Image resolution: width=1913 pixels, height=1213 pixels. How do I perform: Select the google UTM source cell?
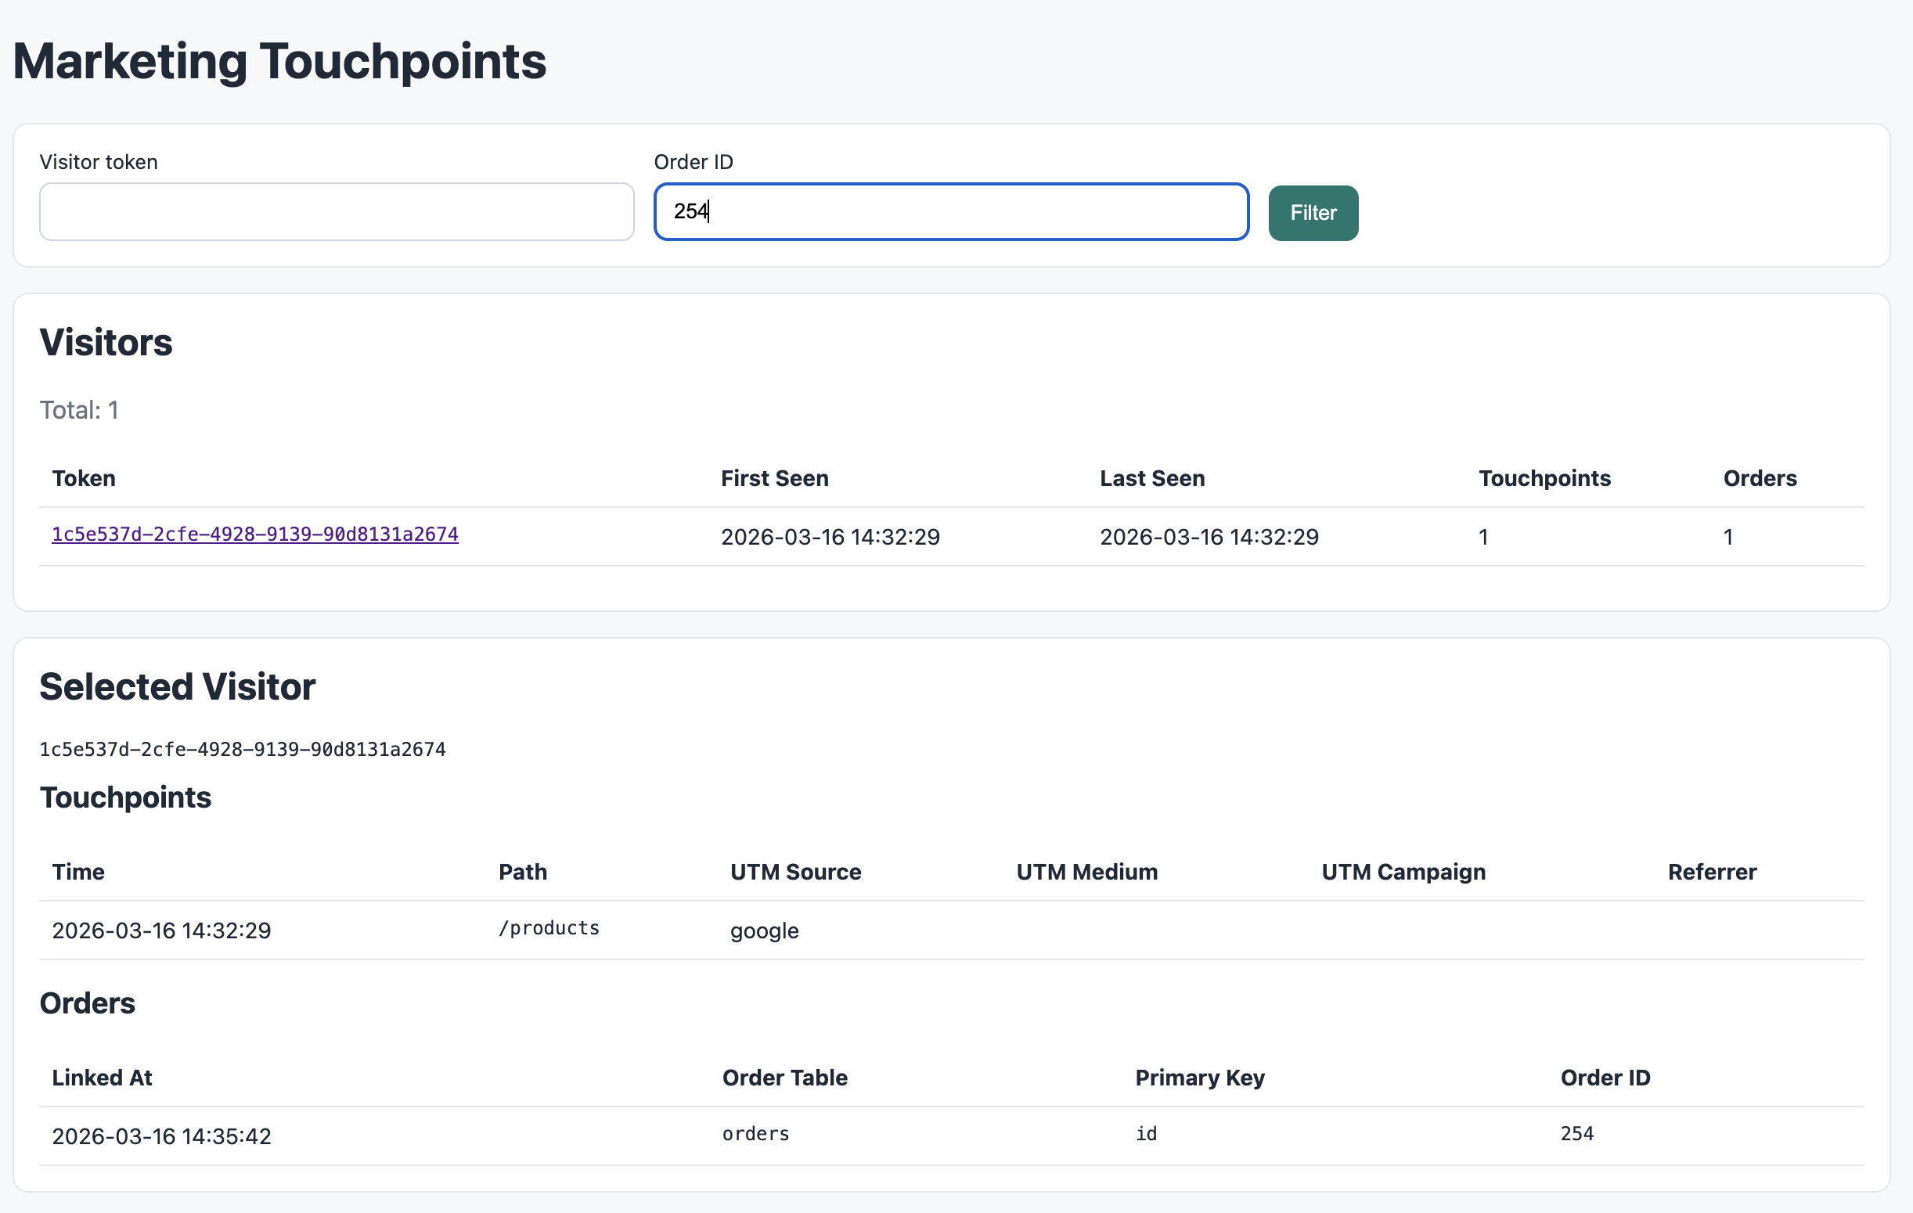point(764,931)
